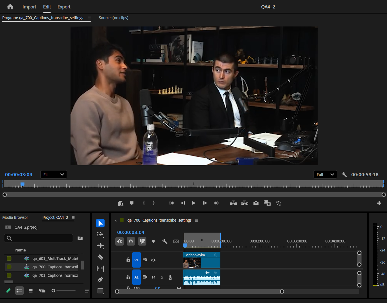Open the Full playback resolution dropdown
The width and height of the screenshot is (387, 303).
(325, 175)
